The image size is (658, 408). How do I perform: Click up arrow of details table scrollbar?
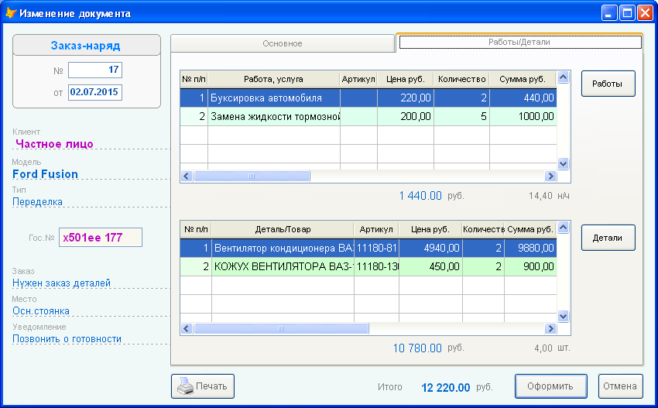point(563,228)
